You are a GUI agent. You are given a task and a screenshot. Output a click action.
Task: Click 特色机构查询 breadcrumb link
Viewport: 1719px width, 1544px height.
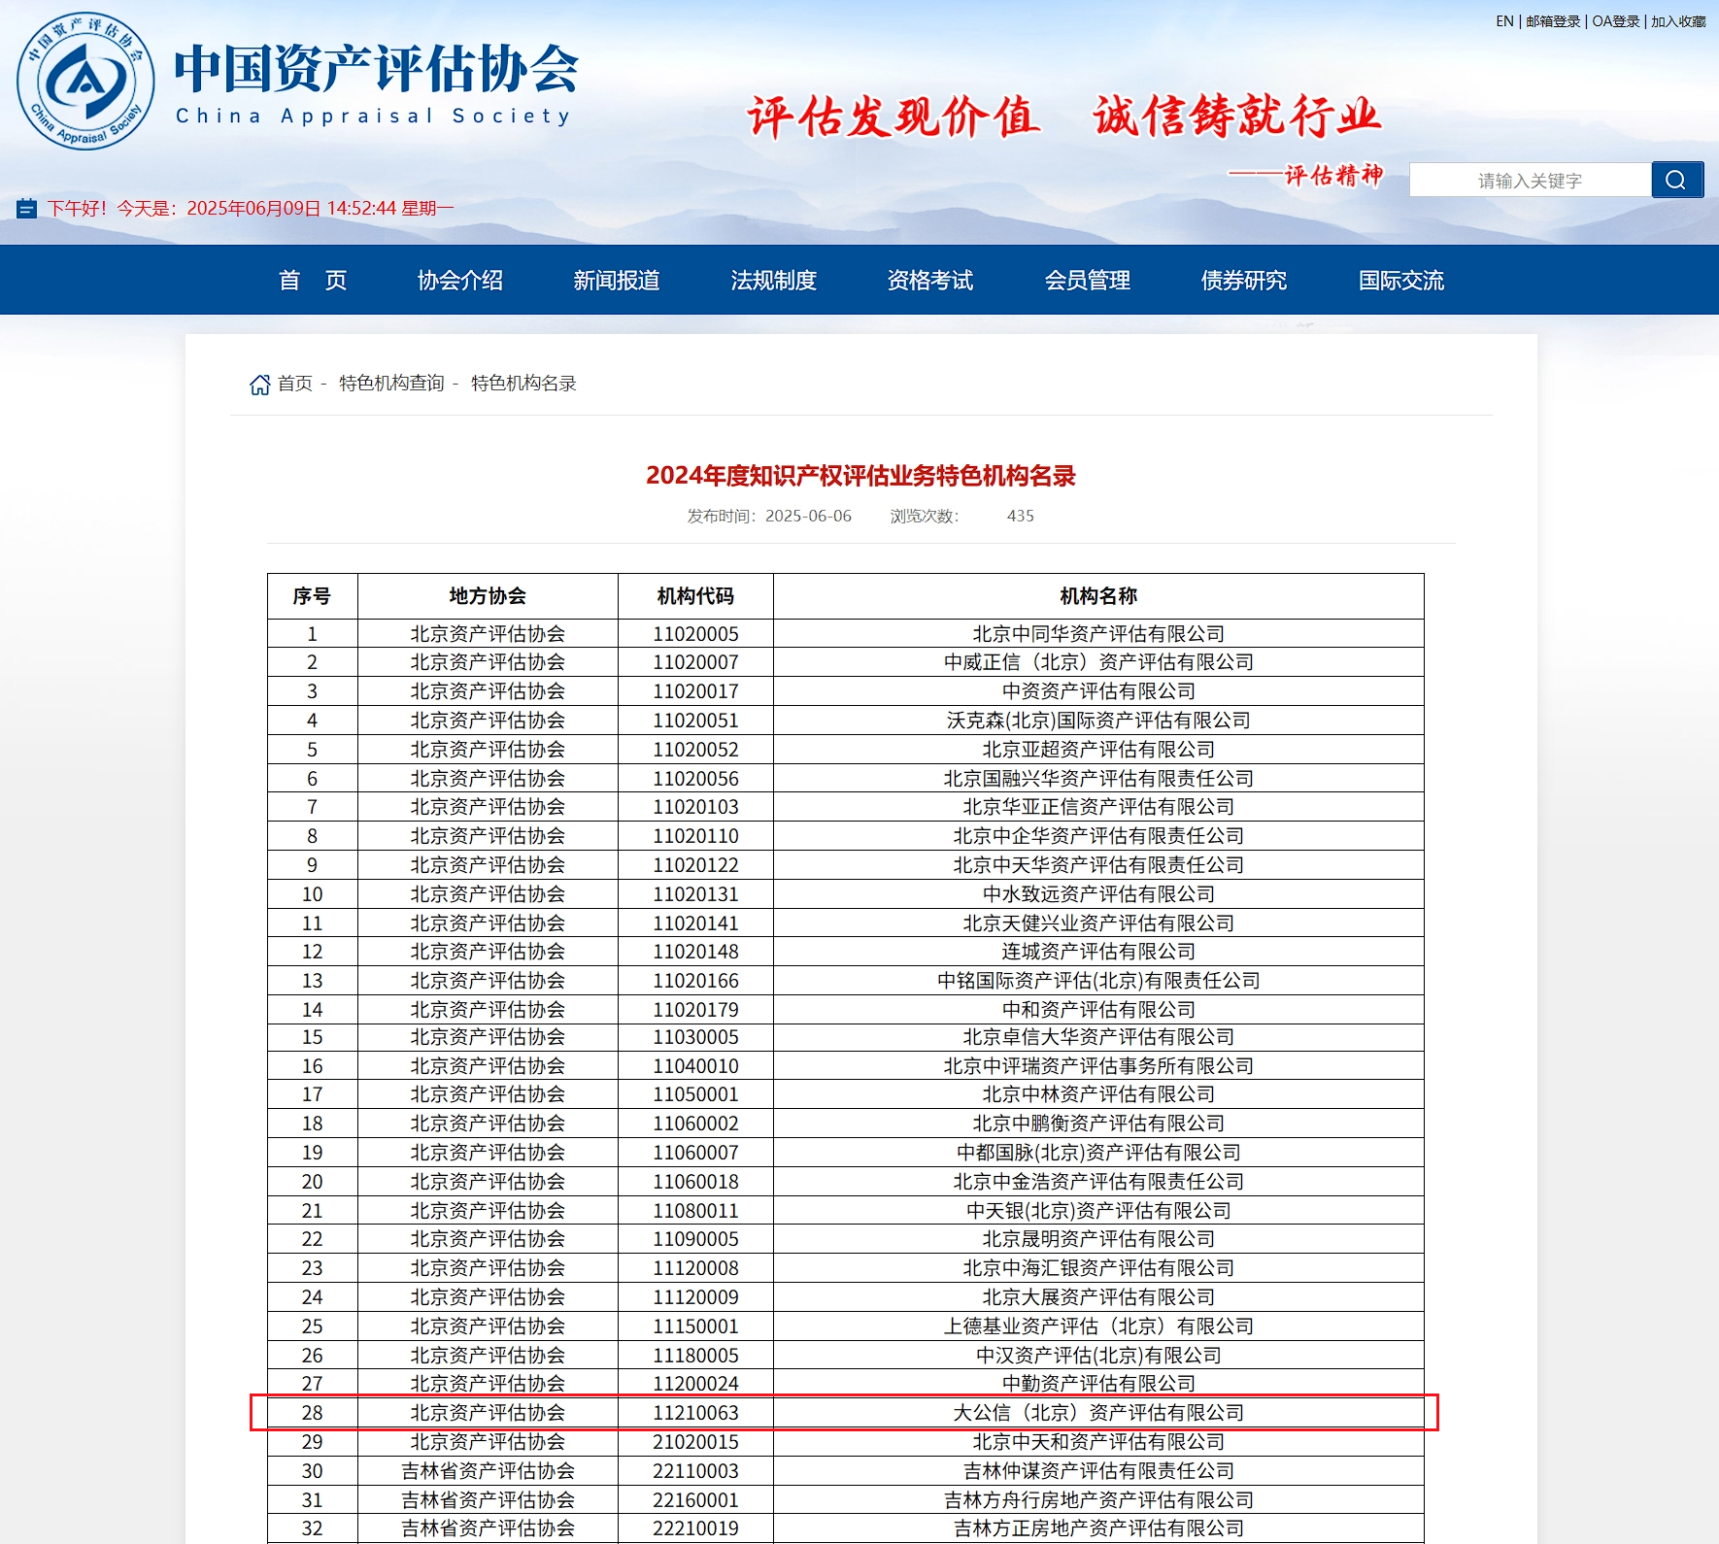(x=391, y=384)
